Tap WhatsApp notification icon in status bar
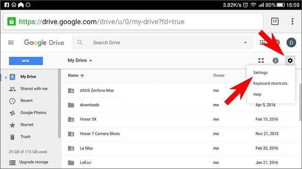This screenshot has height=169, width=302. [x=13, y=5]
